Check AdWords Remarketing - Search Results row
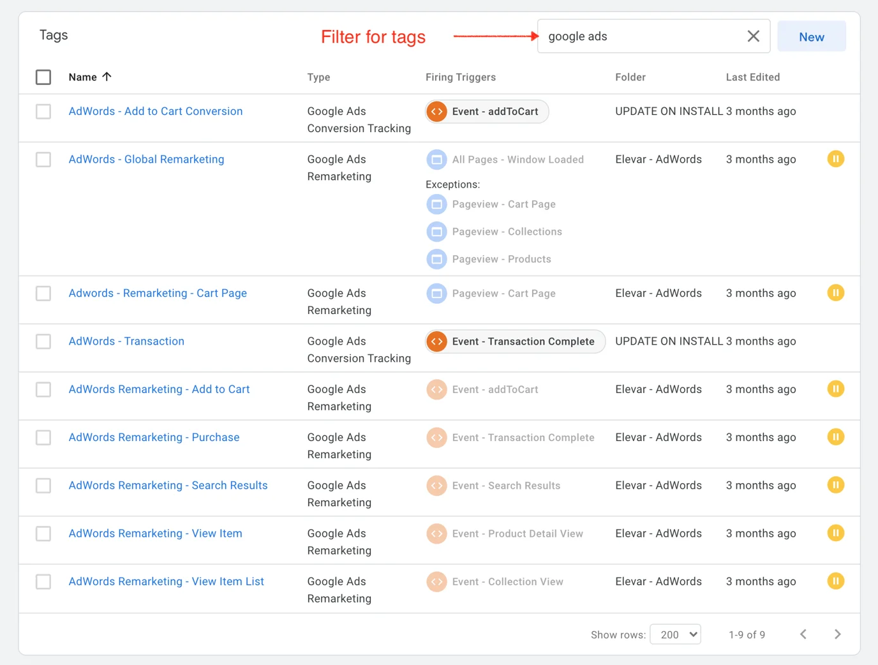The height and width of the screenshot is (665, 878). tap(43, 486)
